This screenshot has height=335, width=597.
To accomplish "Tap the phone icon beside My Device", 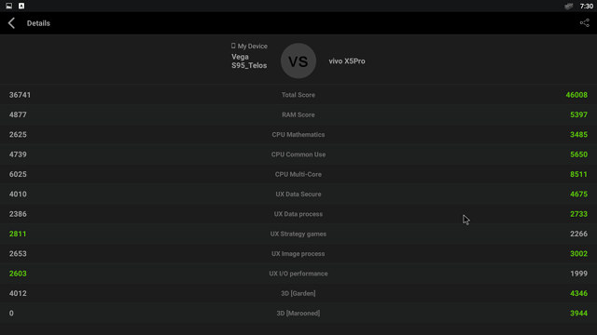I will tap(233, 46).
